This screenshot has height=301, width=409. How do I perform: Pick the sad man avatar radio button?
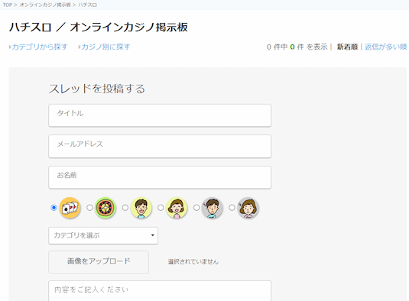point(196,208)
